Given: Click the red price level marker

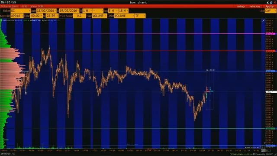Looking at the screenshot, I should [x=271, y=51].
